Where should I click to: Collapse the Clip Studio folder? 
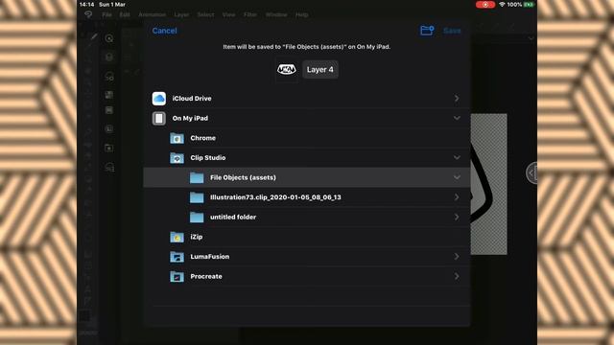coord(457,157)
